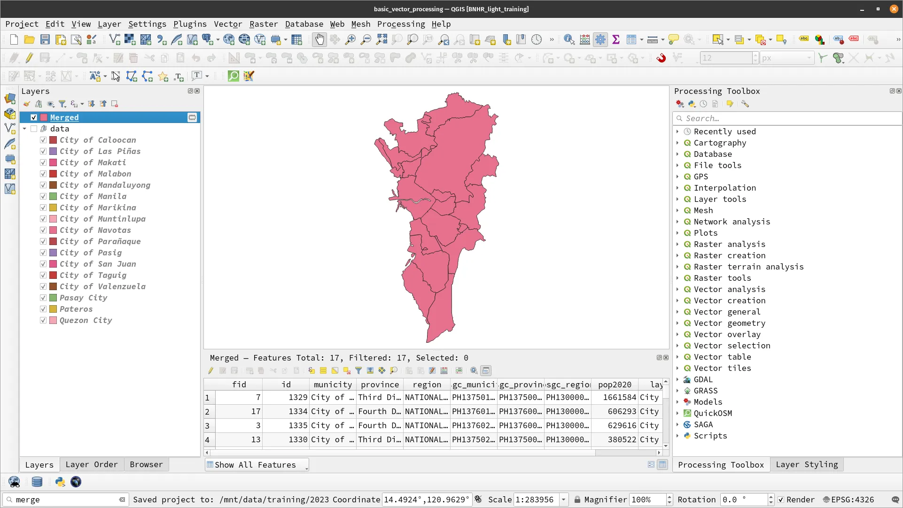The image size is (903, 508).
Task: Toggle visibility of Quezon City layer
Action: tap(43, 320)
